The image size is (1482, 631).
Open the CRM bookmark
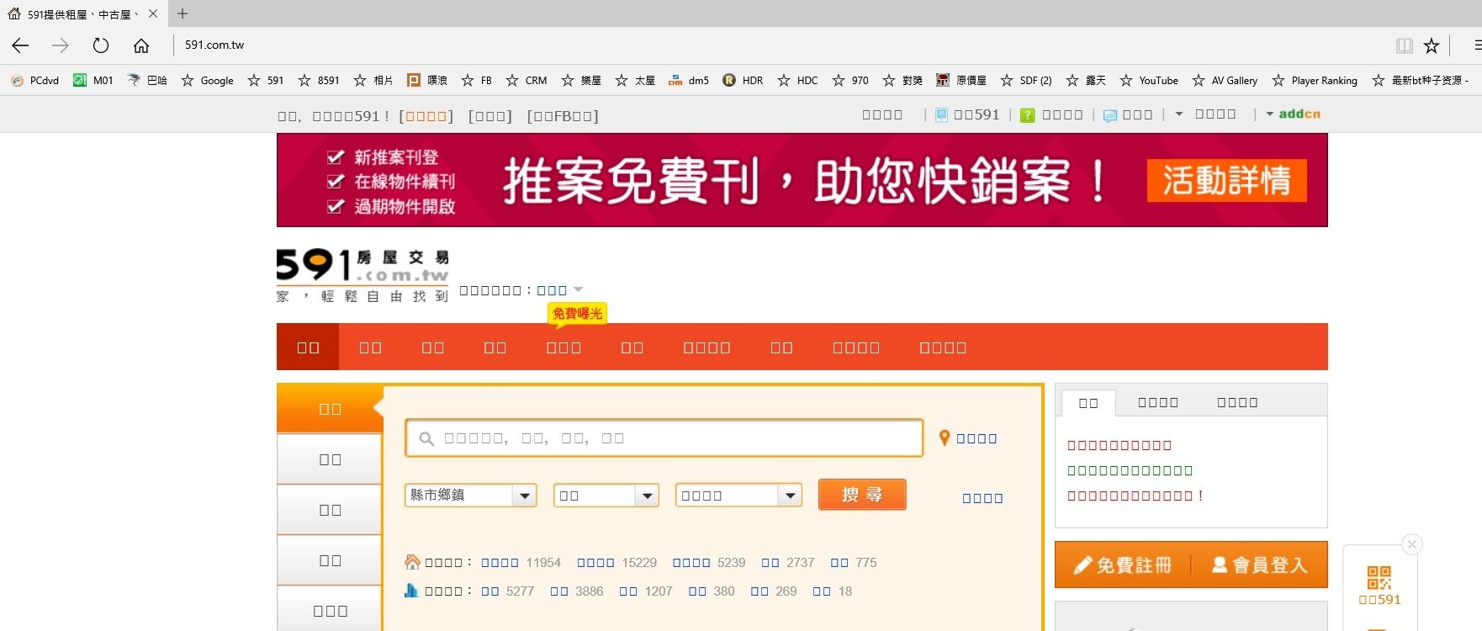[527, 81]
